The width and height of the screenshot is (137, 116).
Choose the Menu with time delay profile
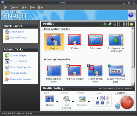pos(54,74)
